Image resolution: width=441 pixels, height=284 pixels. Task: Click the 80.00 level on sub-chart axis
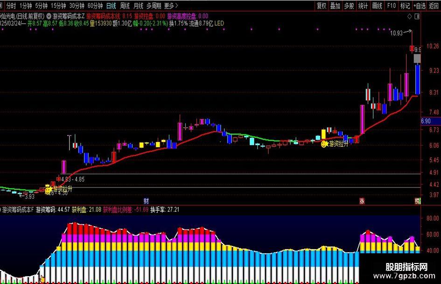[x=433, y=218]
